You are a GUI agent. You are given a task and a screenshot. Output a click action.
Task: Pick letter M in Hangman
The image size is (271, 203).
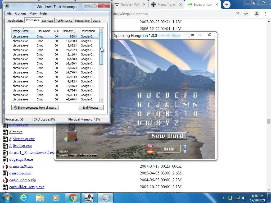pyautogui.click(x=186, y=104)
